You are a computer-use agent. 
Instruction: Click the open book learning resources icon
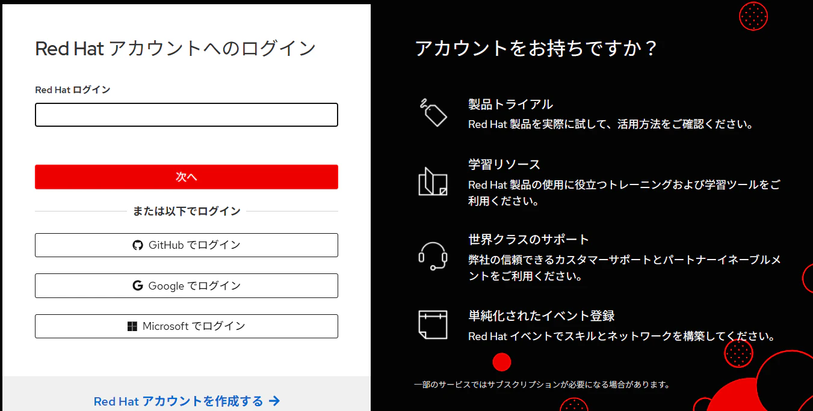[x=433, y=181]
